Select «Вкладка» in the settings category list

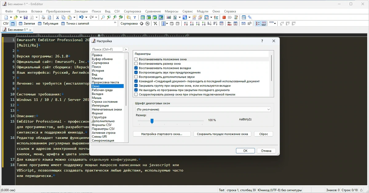[x=97, y=94]
